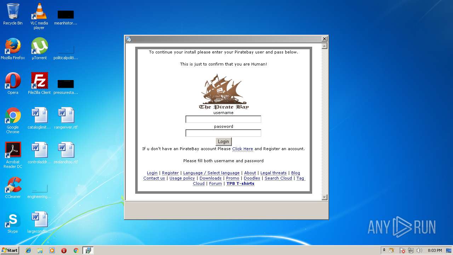
Task: Select the largeconditi document icon
Action: [39, 222]
